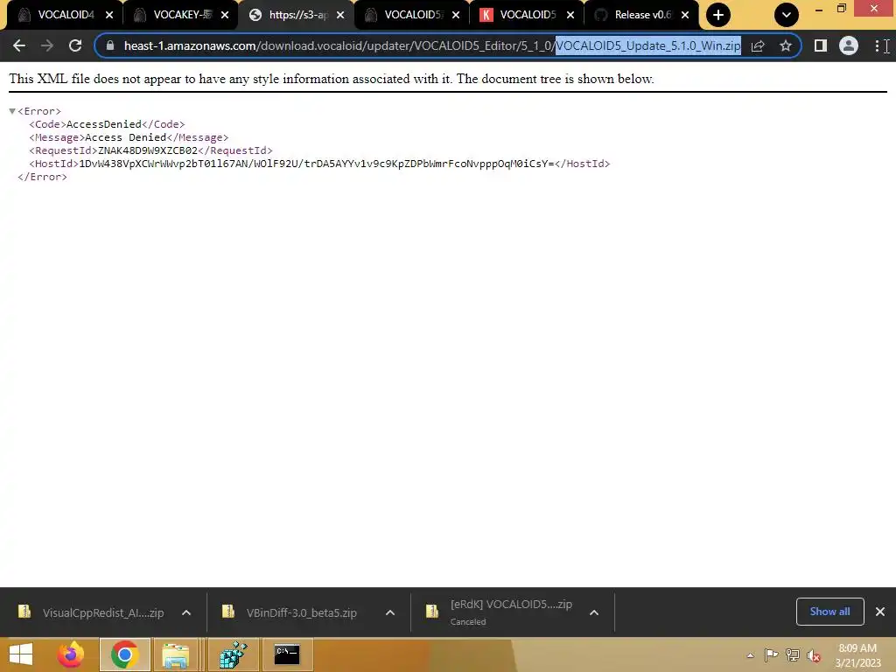
Task: Click the HostId value string
Action: 317,164
